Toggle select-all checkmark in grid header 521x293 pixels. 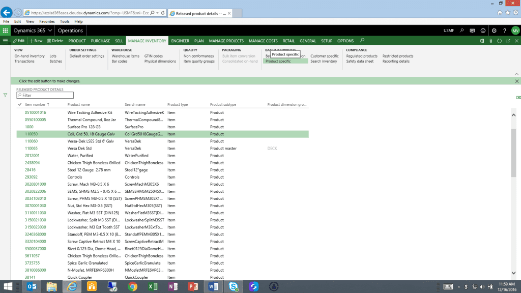[x=19, y=105]
